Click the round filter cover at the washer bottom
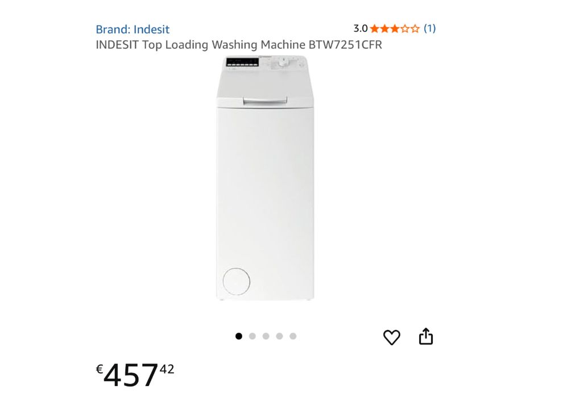567x397 pixels. [237, 281]
